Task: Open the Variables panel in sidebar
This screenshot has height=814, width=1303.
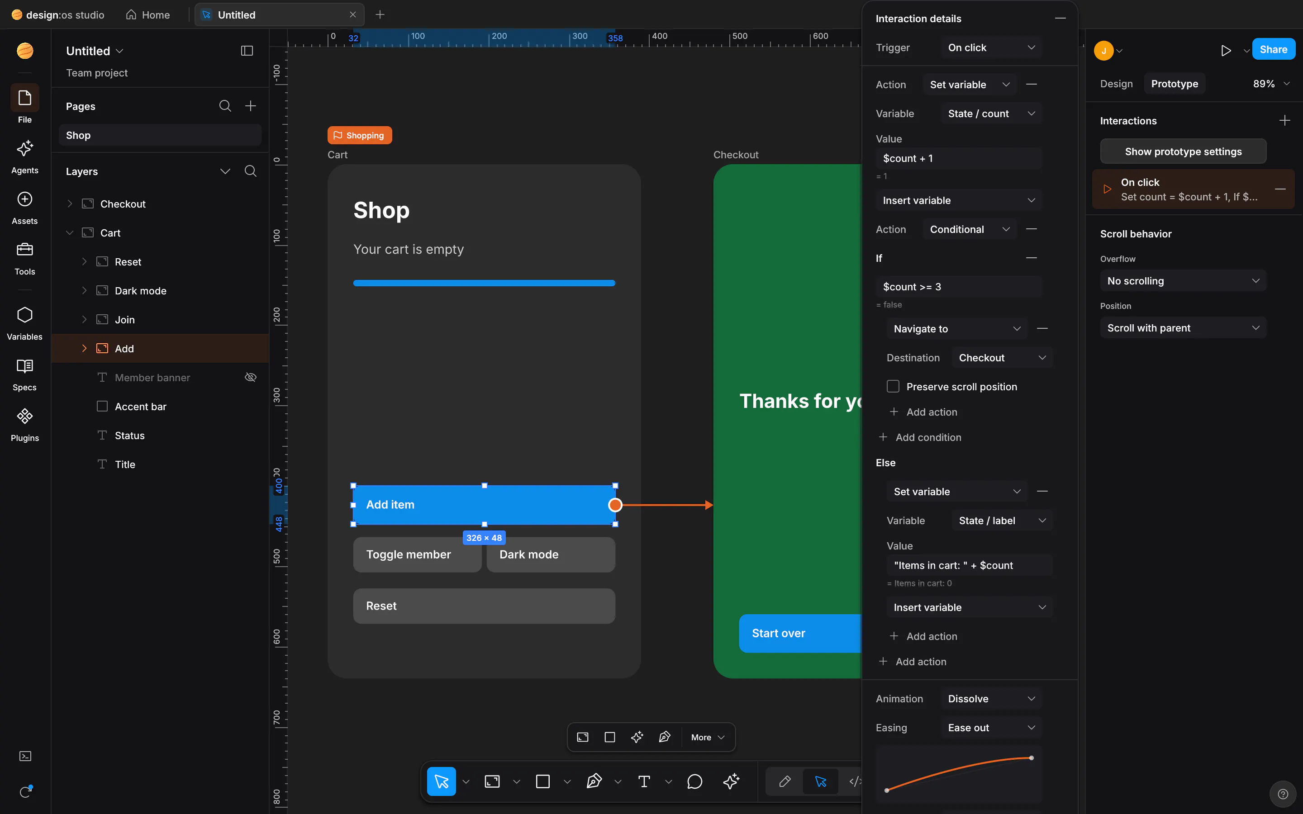Action: coord(25,323)
